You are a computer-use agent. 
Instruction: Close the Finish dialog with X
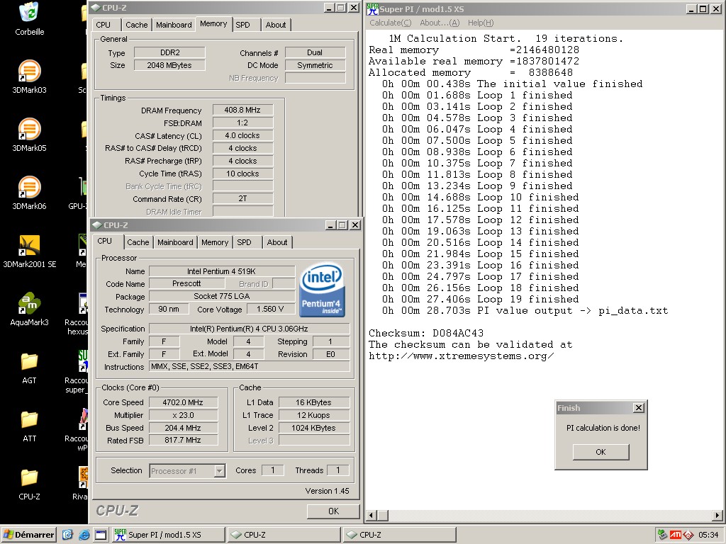point(639,407)
